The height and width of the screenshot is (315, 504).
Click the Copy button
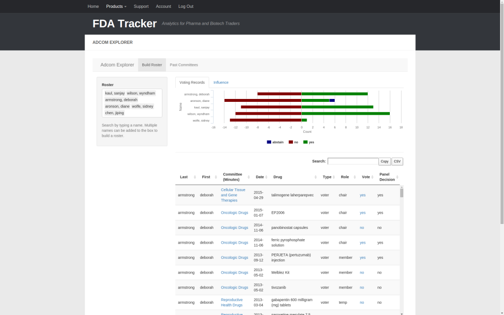(x=384, y=161)
